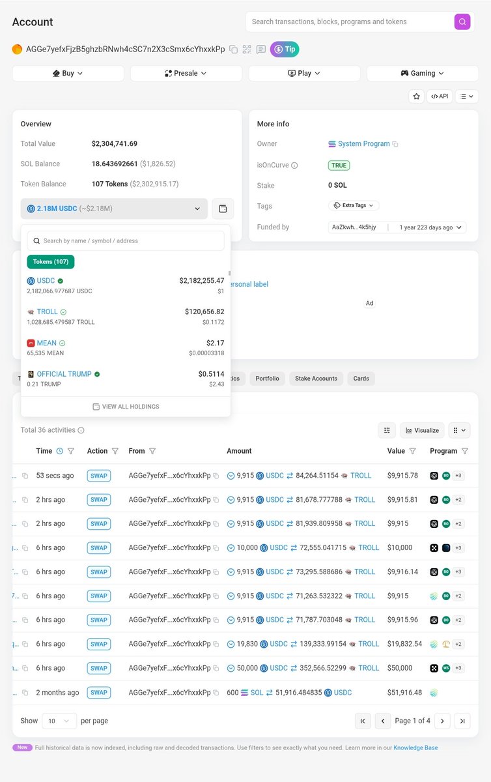This screenshot has height=782, width=491.
Task: Open the activity filter settings icon
Action: click(387, 430)
